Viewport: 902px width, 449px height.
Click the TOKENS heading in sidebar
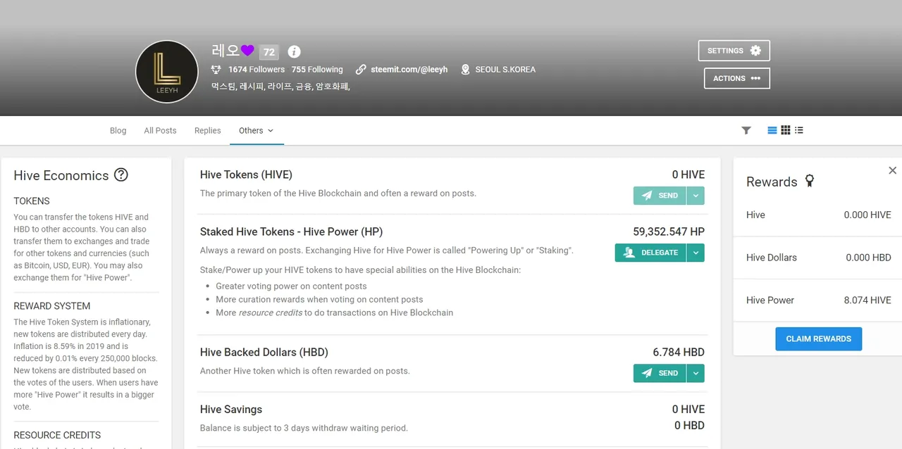point(32,201)
